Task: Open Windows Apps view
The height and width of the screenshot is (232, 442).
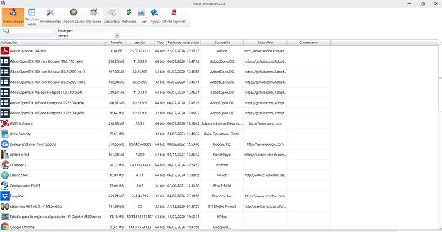Action: pyautogui.click(x=32, y=17)
